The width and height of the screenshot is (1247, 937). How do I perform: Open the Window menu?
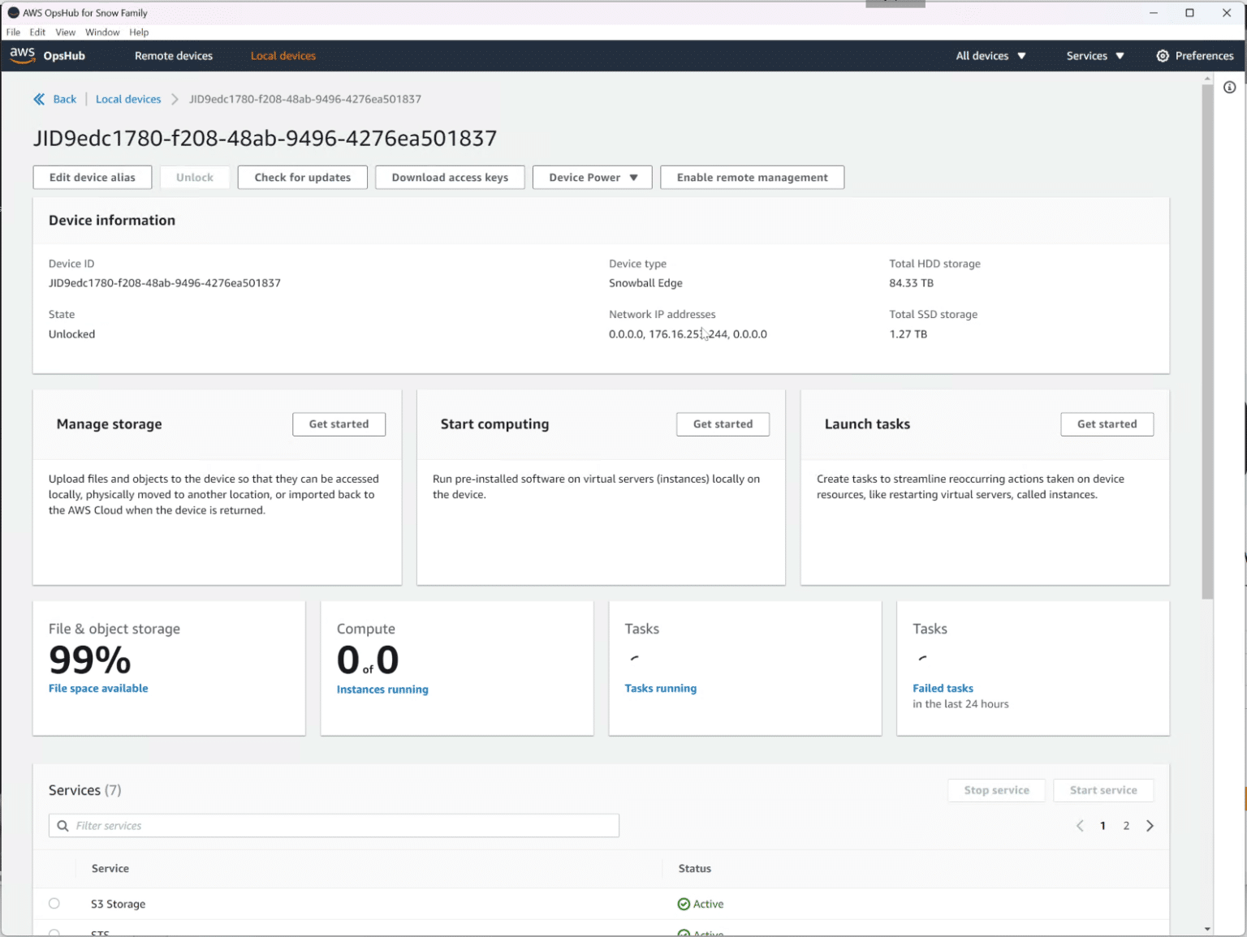point(102,32)
